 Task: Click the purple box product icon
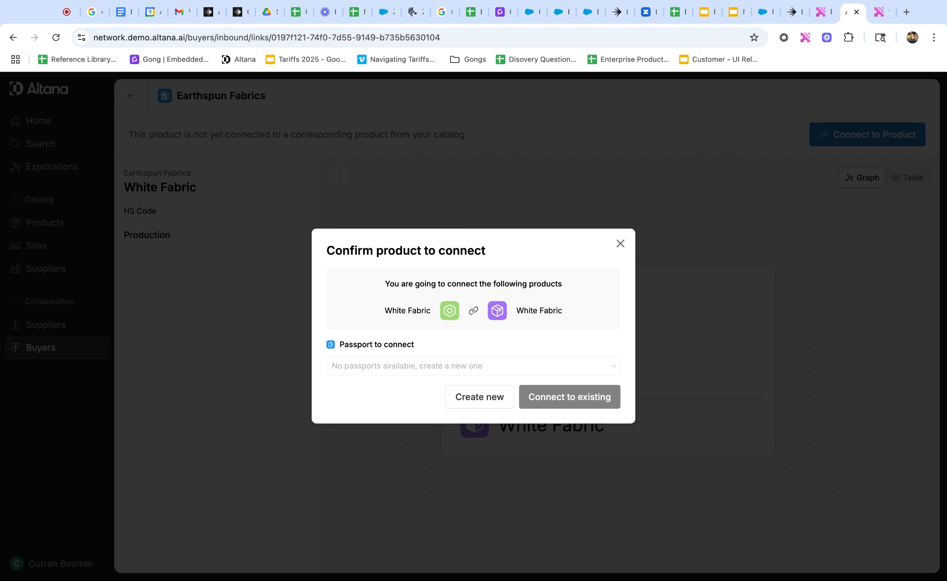(x=497, y=310)
